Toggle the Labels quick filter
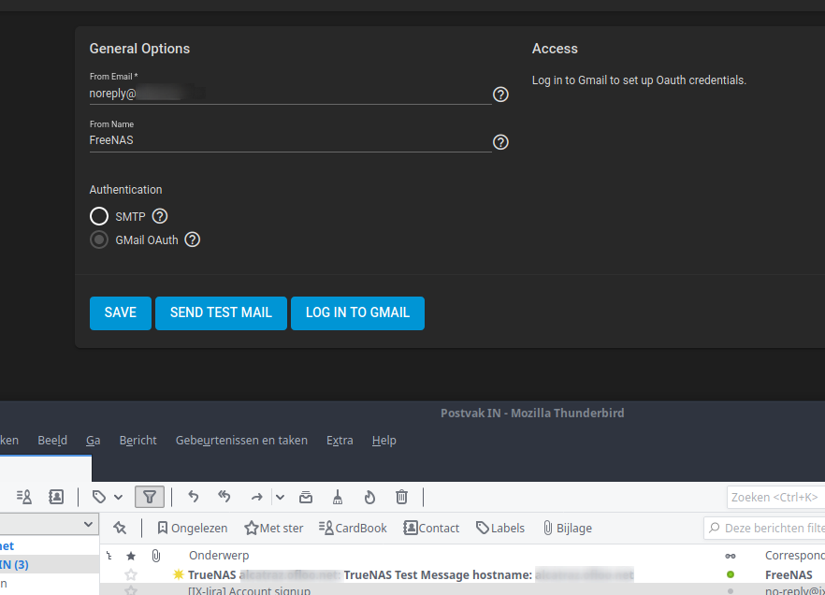Image resolution: width=825 pixels, height=595 pixels. click(x=500, y=529)
